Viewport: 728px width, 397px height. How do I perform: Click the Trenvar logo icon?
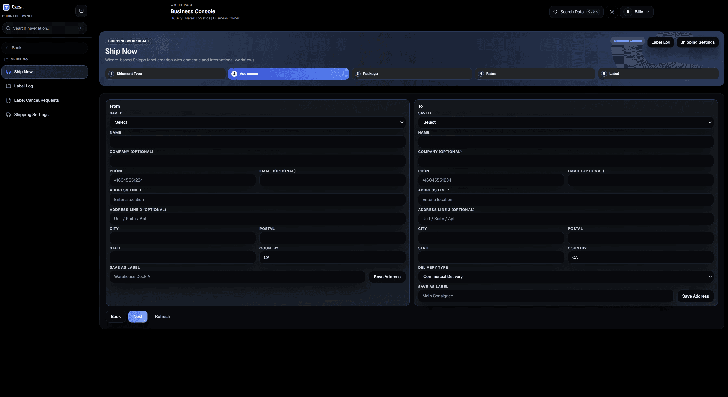click(x=6, y=7)
